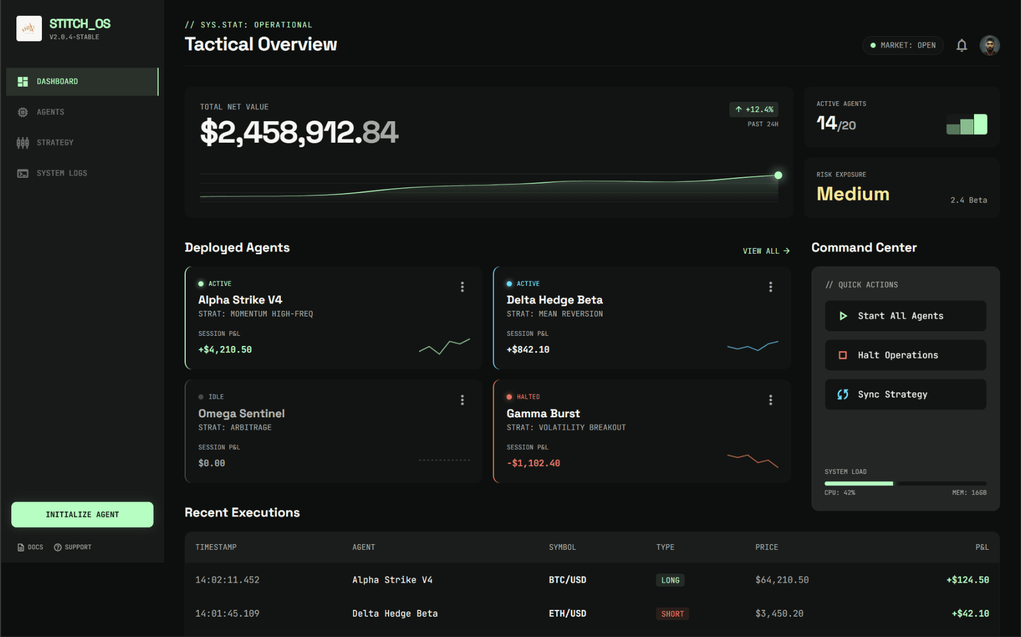Screen dimensions: 1021x637
Task: Open notifications via the bell icon
Action: point(962,45)
